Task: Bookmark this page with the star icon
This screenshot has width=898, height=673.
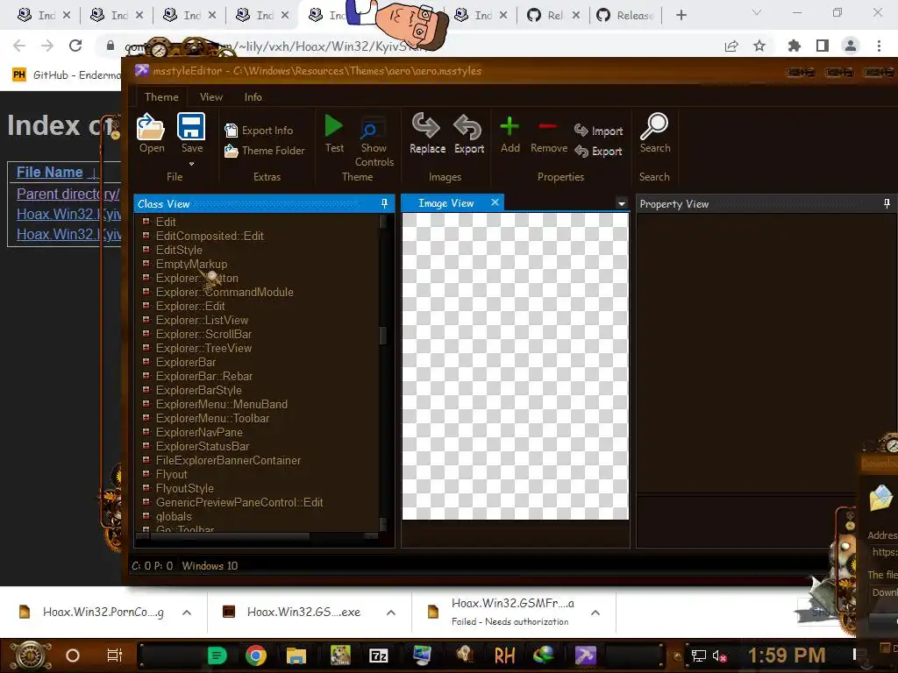Action: coord(759,46)
